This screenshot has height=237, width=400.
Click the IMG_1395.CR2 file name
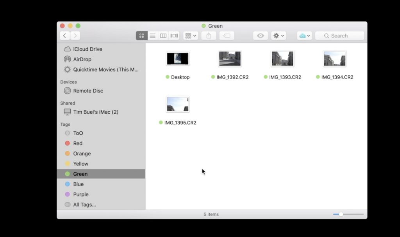point(180,123)
